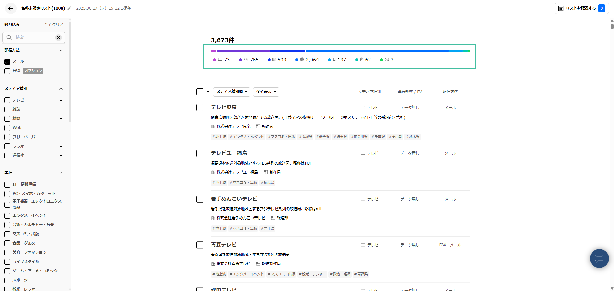The image size is (614, 291).
Task: Enable the FAX delivery checkbox
Action: click(x=7, y=71)
